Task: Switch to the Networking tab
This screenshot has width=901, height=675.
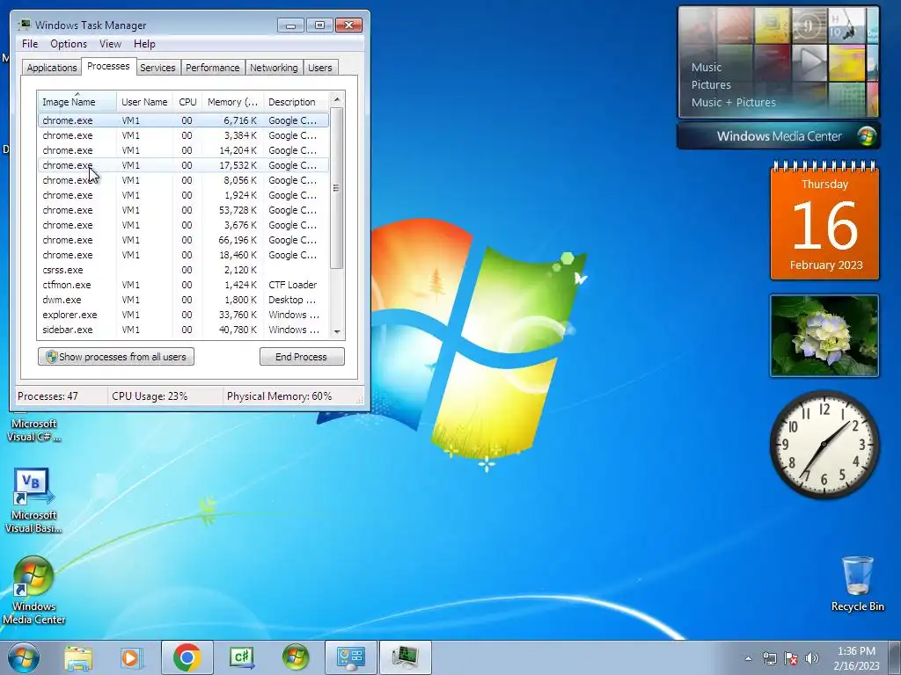Action: tap(274, 67)
